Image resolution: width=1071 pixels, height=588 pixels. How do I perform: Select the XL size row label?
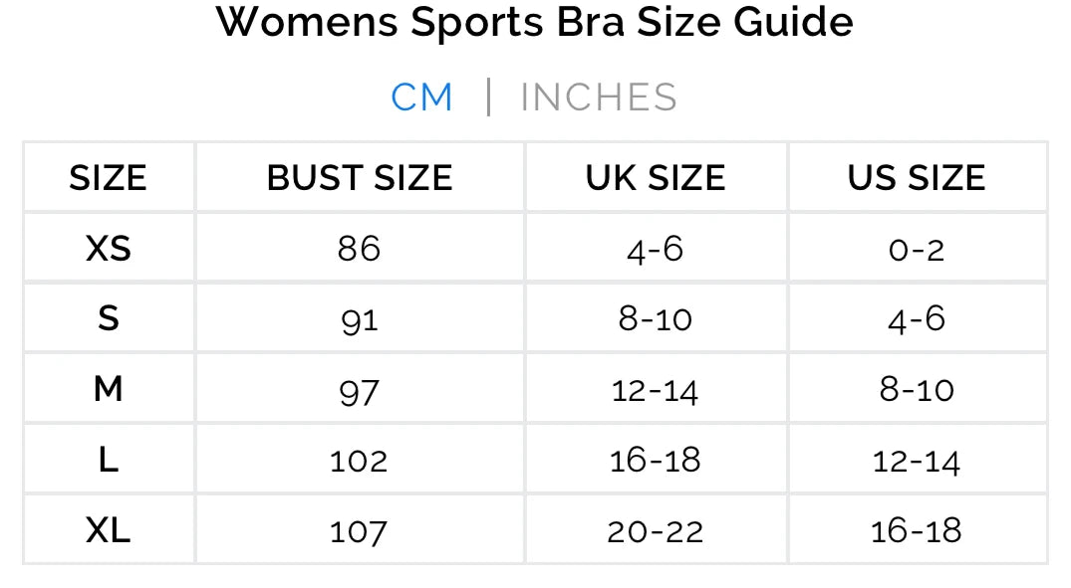pyautogui.click(x=108, y=530)
